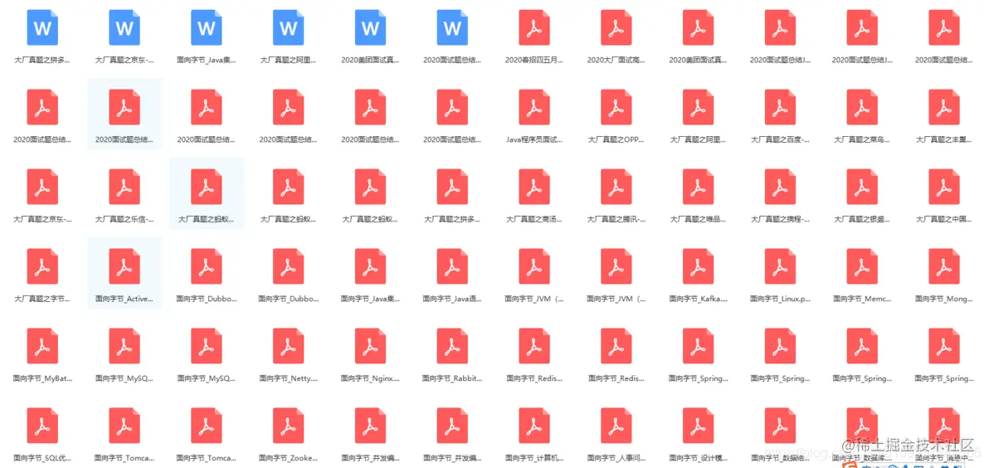Open Word document 2020美团面试真
The width and height of the screenshot is (989, 468).
[370, 28]
